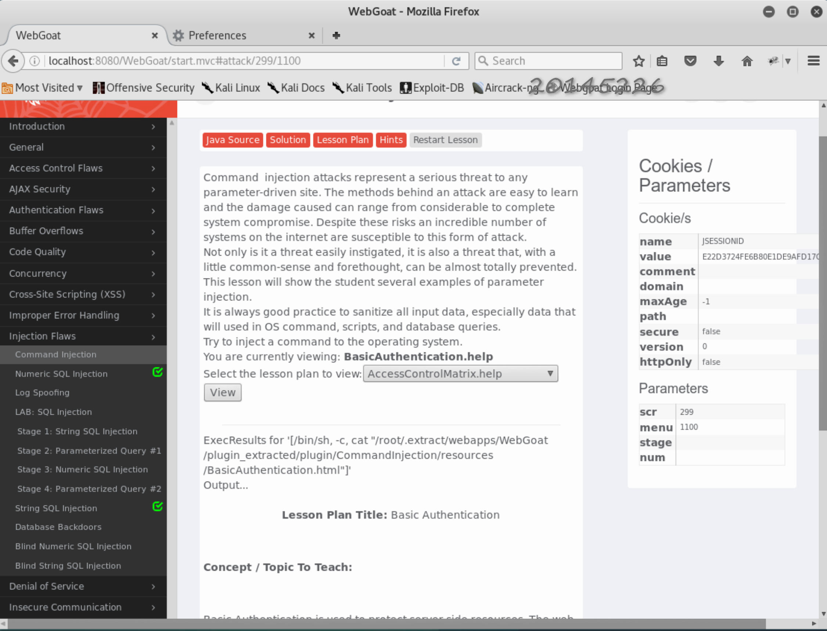827x631 pixels.
Task: Open the Aircrack-ng bookmark
Action: tap(506, 87)
